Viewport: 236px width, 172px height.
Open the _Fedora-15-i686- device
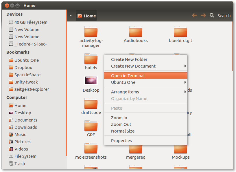(x=30, y=44)
